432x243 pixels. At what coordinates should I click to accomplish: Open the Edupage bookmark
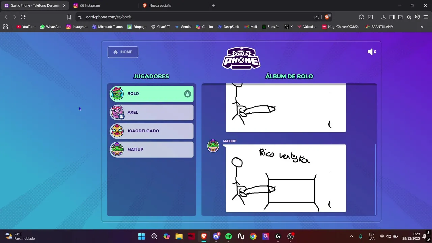pyautogui.click(x=137, y=27)
